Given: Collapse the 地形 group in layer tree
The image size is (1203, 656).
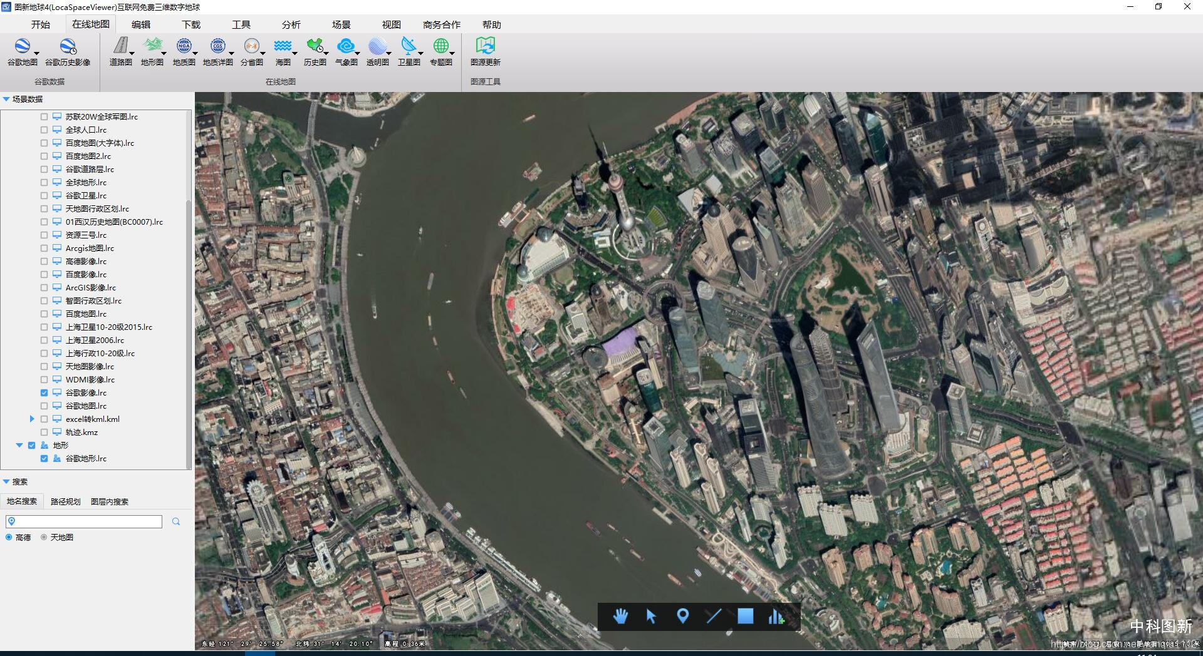Looking at the screenshot, I should pyautogui.click(x=19, y=446).
